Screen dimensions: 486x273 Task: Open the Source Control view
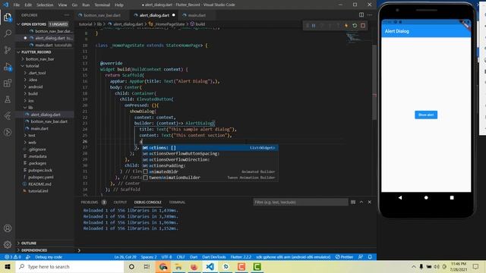click(8, 49)
